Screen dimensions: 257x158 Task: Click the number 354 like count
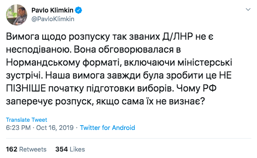[61, 149]
